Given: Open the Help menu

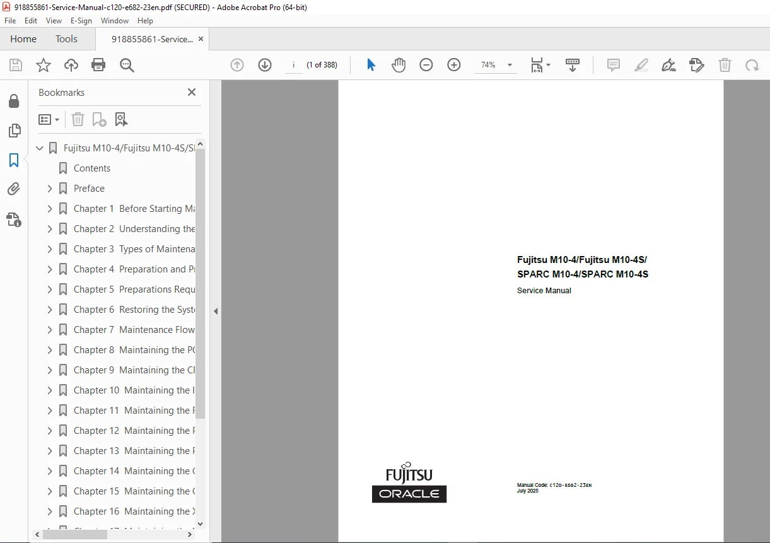Looking at the screenshot, I should [x=146, y=21].
